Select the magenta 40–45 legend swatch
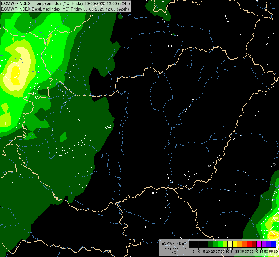 tap(259, 244)
